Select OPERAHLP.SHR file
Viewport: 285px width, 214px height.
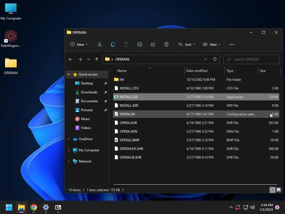click(196, 149)
